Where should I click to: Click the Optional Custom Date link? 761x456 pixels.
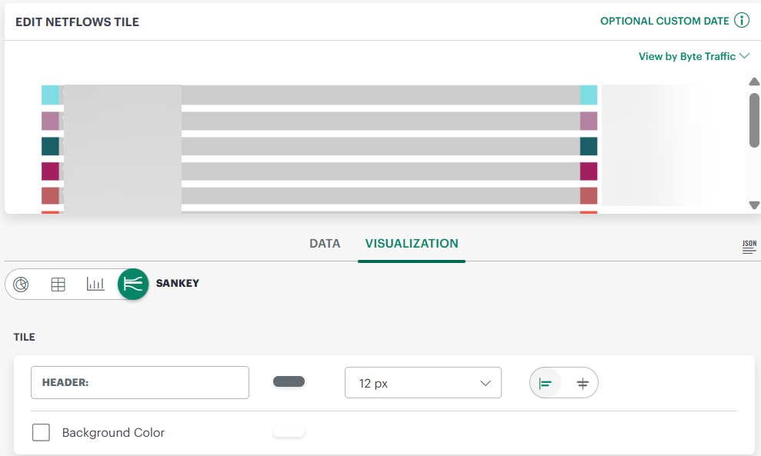(x=664, y=21)
